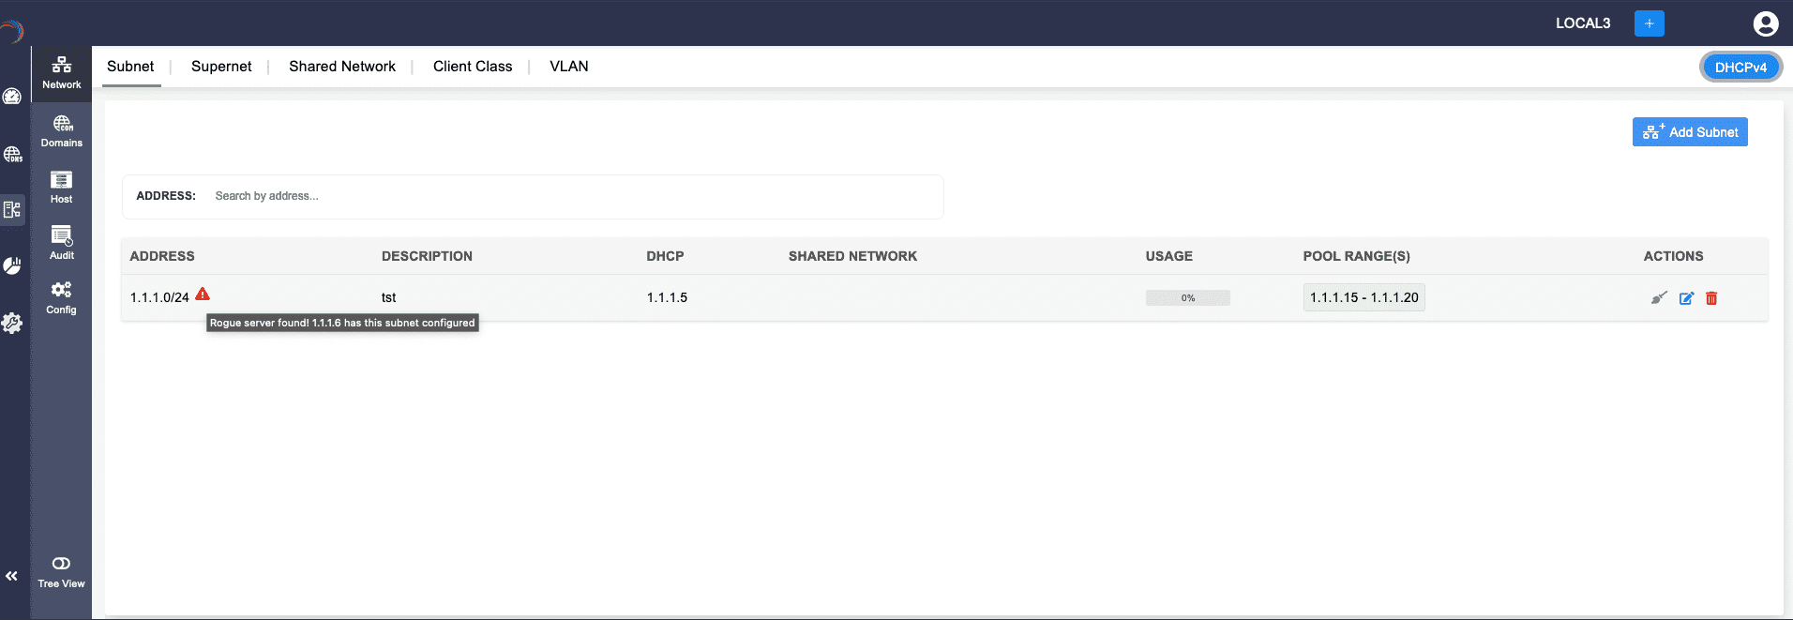This screenshot has width=1793, height=620.
Task: Switch to the Shared Network tab
Action: 342,67
